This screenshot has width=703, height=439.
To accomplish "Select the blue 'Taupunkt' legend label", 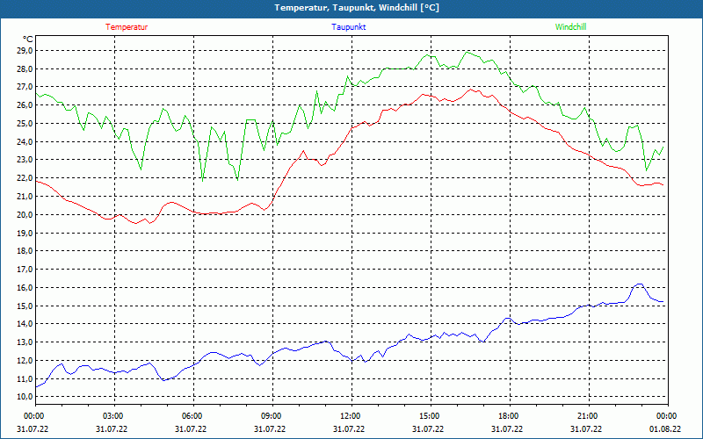I will pyautogui.click(x=348, y=27).
